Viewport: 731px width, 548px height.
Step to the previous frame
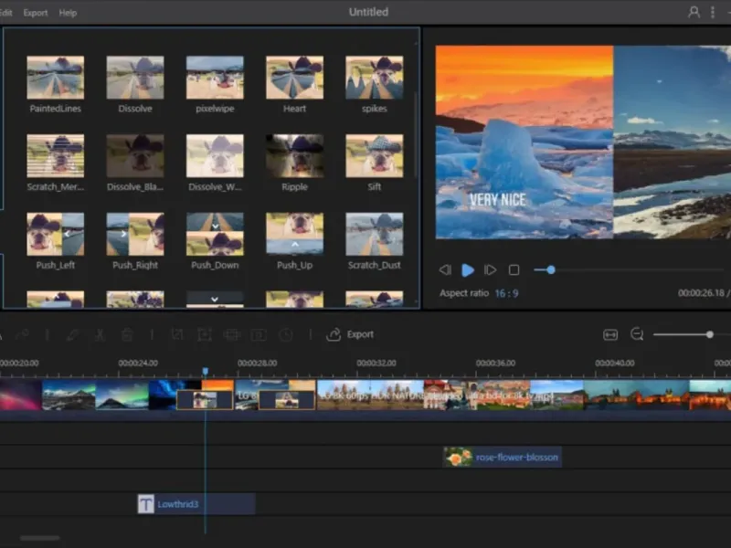(x=445, y=270)
